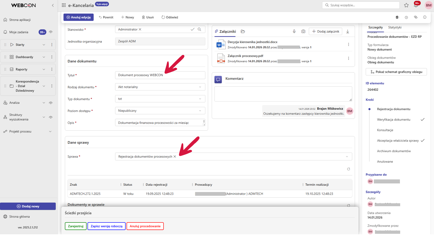Viewport: 434px width, 237px height.
Task: Select the Załączniki tab
Action: click(x=225, y=31)
